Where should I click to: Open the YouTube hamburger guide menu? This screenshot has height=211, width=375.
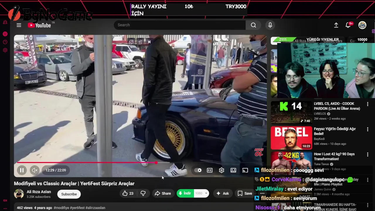[x=19, y=25]
